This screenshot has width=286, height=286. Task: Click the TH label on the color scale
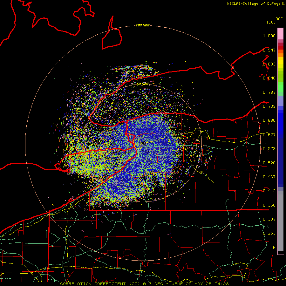click(273, 248)
